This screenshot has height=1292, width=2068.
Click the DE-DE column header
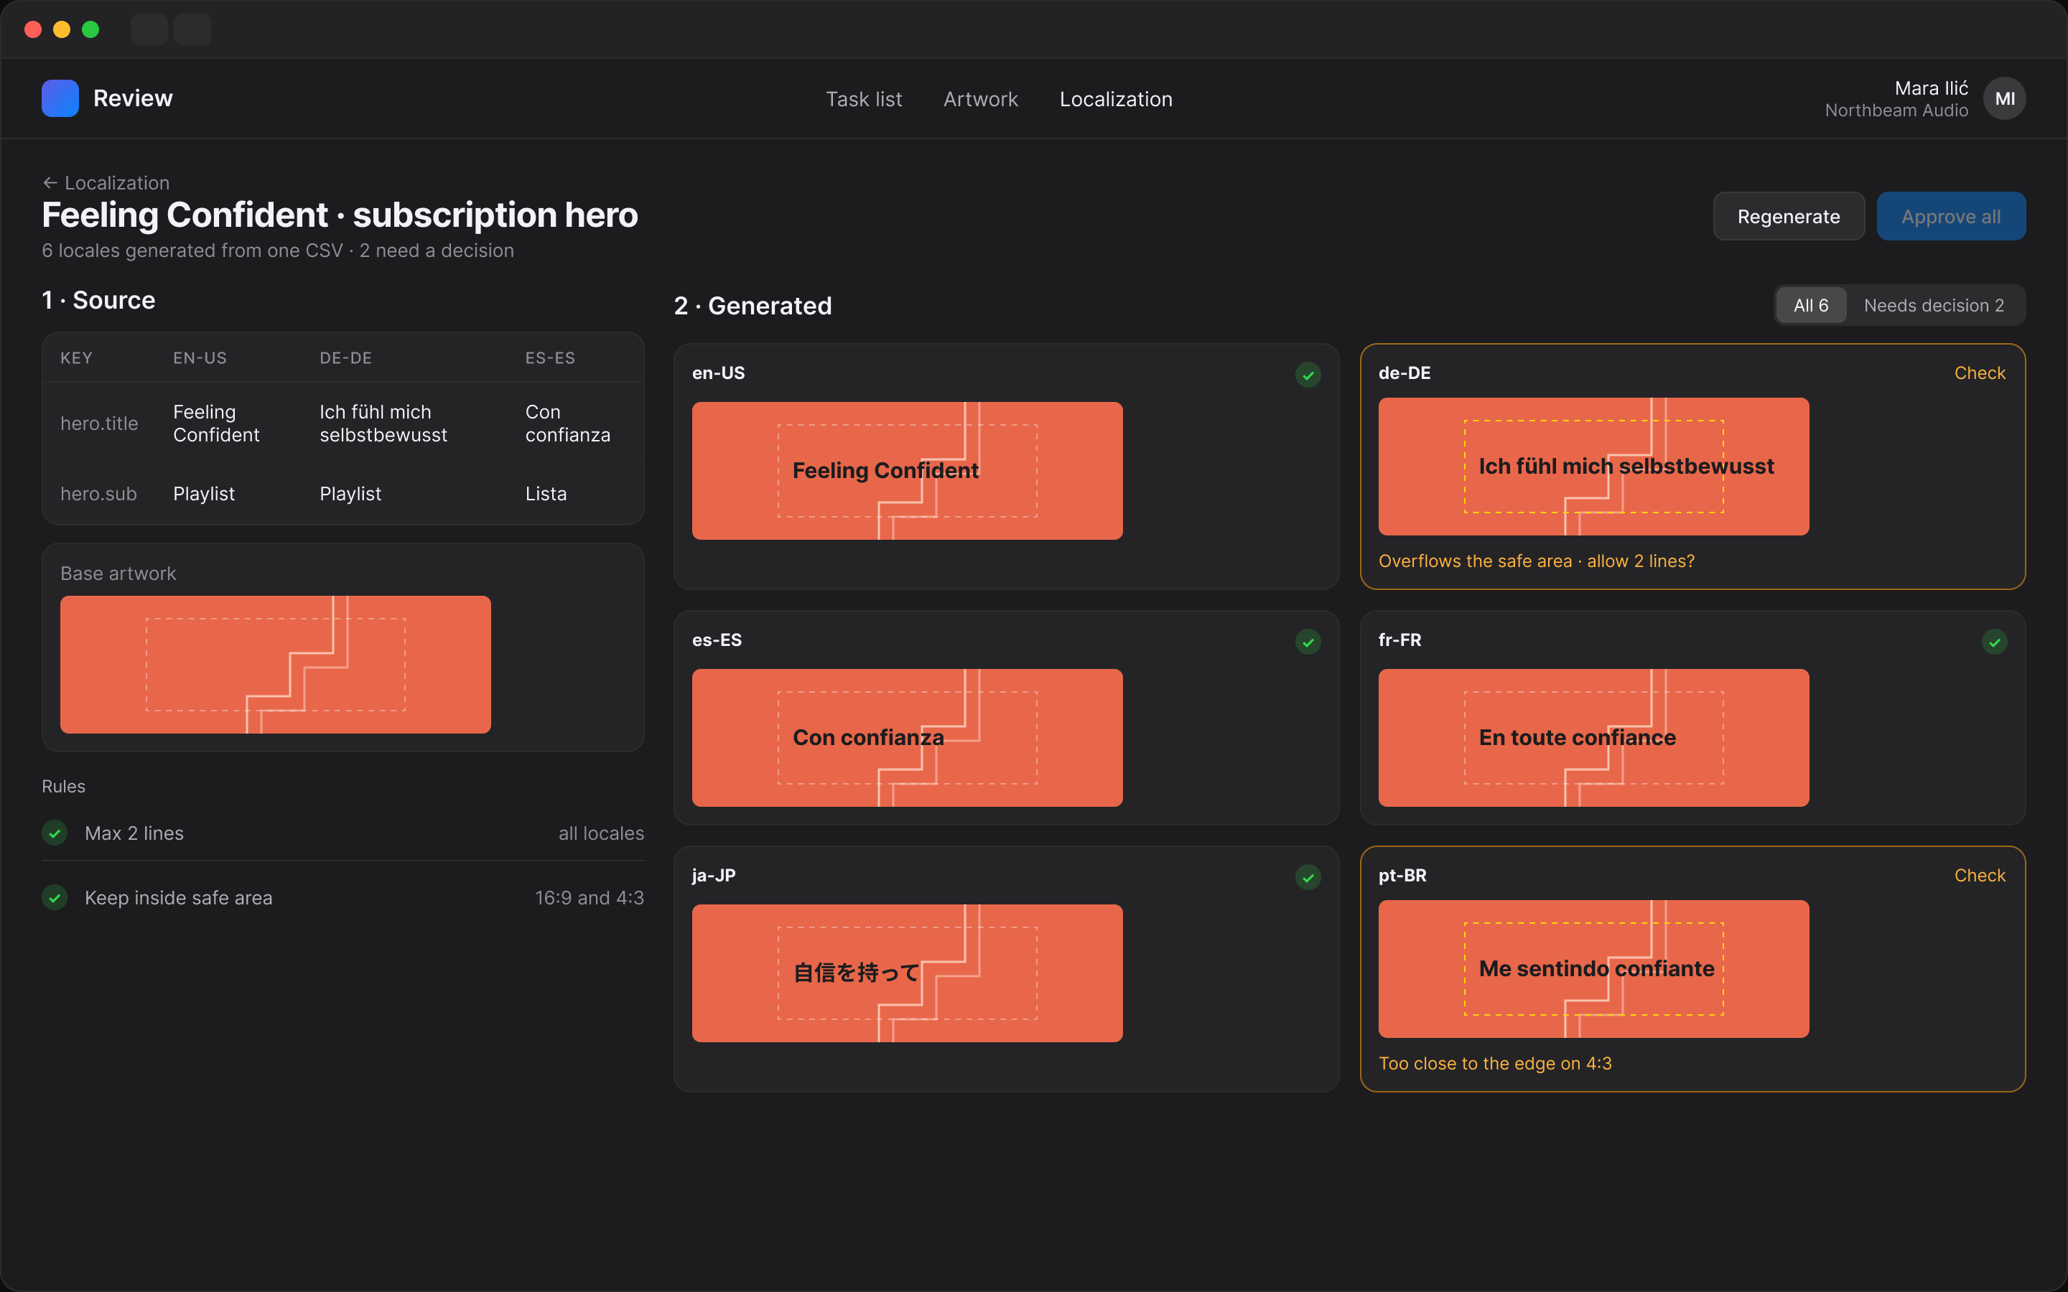346,358
